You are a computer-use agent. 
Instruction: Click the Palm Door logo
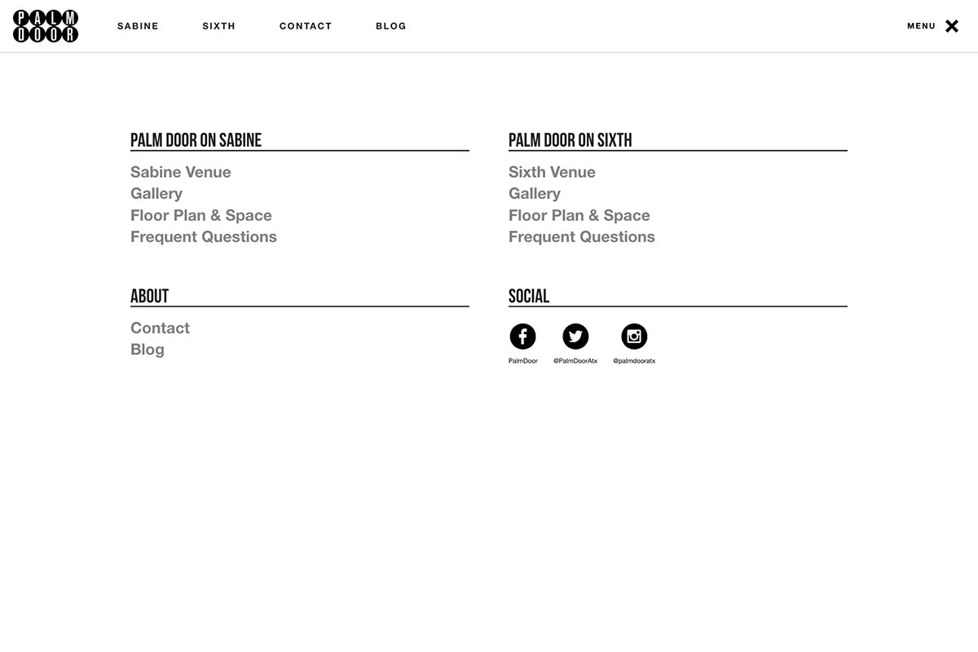(x=46, y=26)
